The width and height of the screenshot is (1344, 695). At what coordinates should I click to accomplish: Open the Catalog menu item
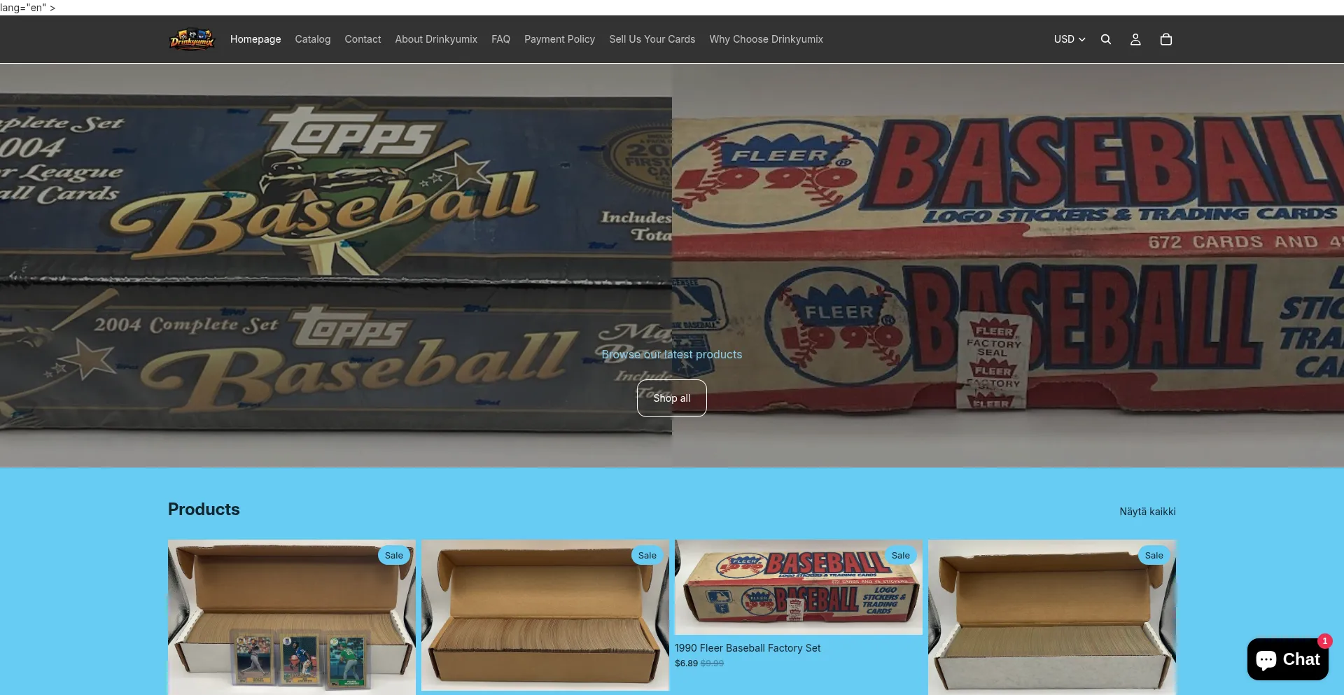[x=313, y=39]
